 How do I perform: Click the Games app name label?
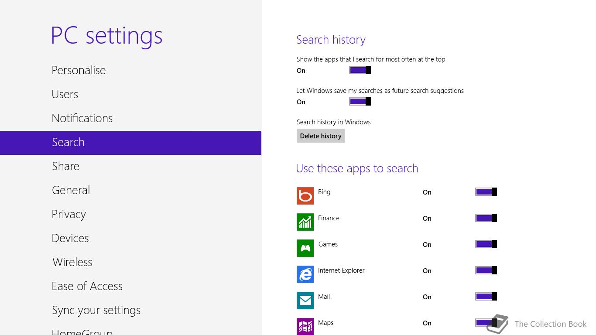[x=328, y=244]
